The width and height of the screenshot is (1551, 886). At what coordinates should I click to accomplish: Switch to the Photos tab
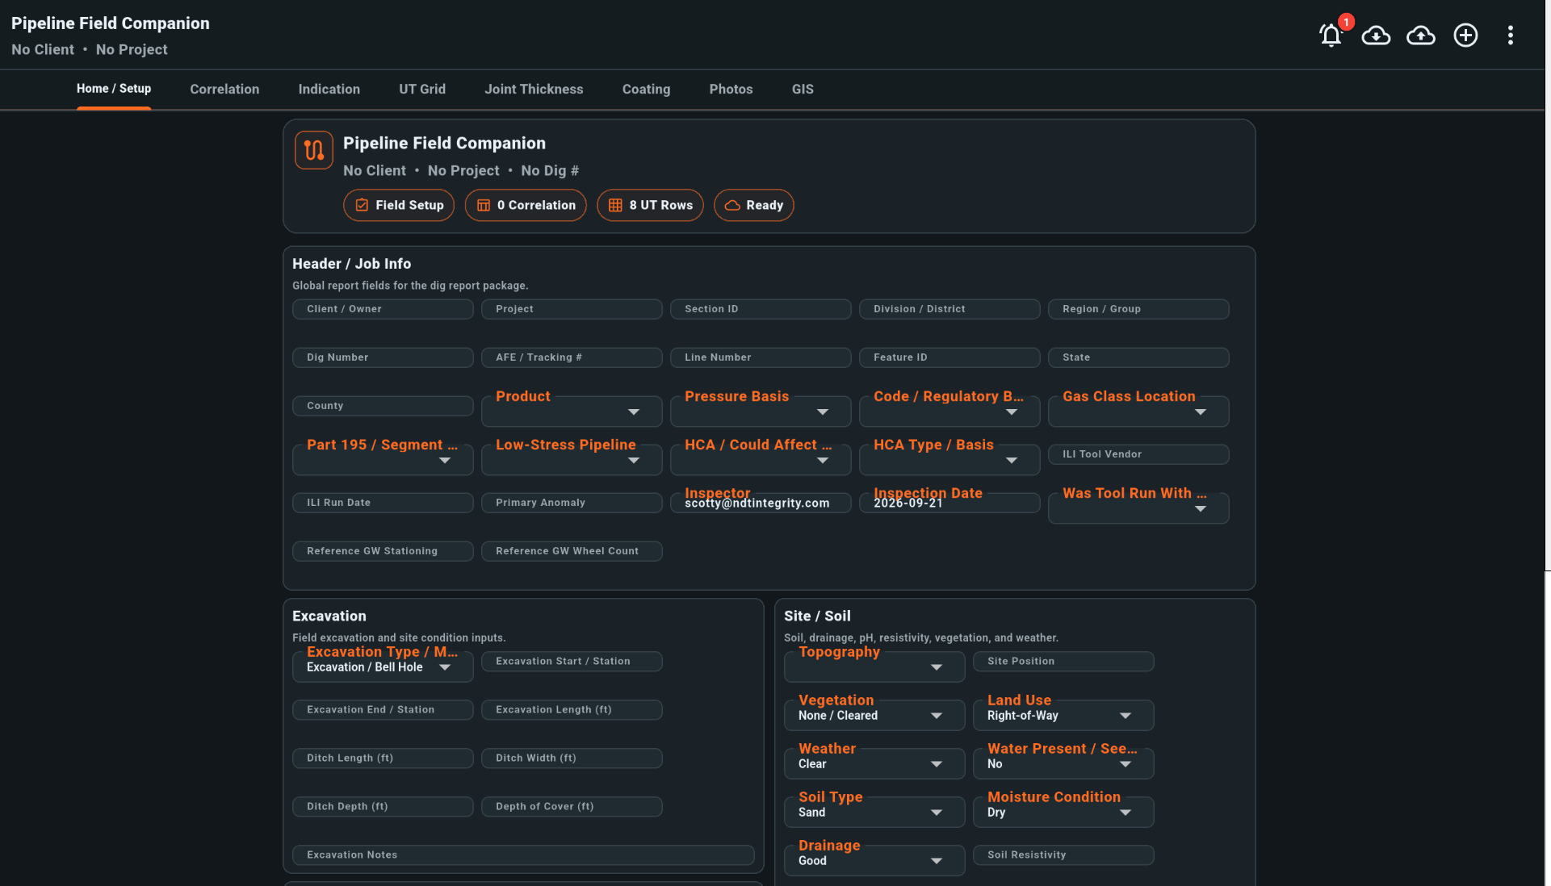(x=731, y=89)
